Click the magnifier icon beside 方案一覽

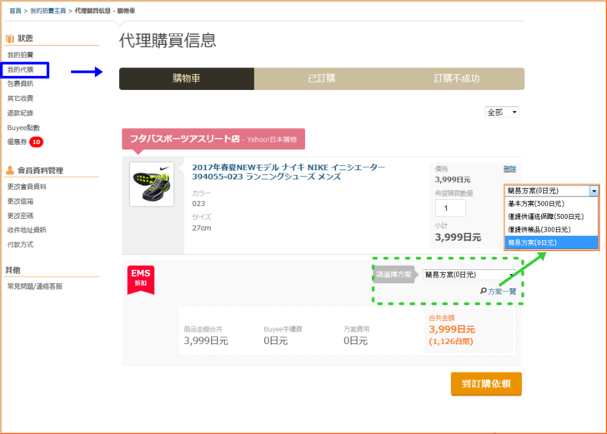(483, 291)
